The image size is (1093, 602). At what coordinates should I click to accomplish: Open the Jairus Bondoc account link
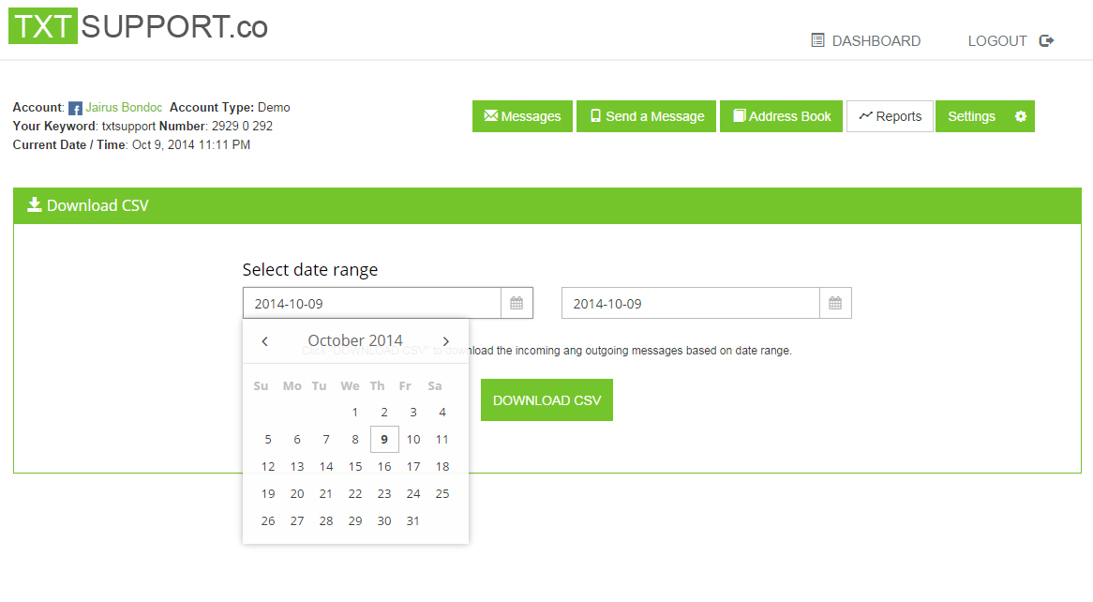coord(124,108)
